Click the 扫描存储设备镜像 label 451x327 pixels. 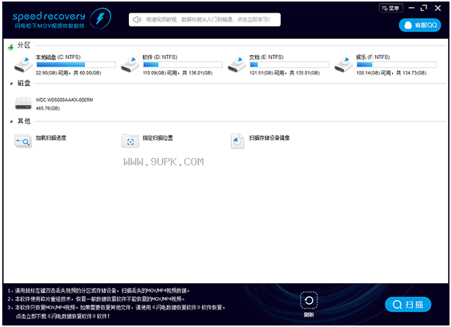coord(270,138)
